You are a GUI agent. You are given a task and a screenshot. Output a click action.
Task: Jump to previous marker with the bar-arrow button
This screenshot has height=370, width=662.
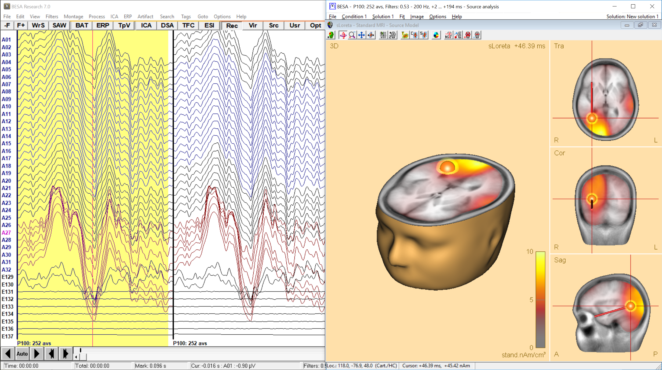51,354
